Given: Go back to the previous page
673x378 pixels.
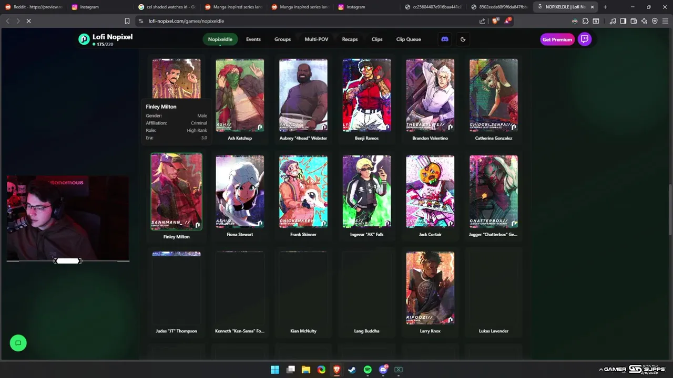Looking at the screenshot, I should tap(7, 21).
